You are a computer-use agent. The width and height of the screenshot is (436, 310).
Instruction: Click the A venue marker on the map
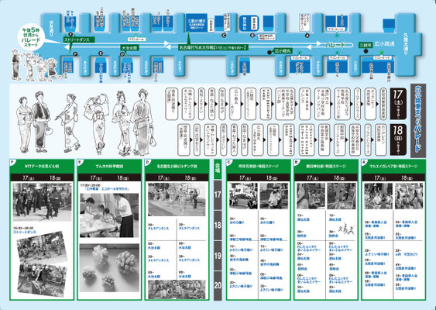point(307,36)
